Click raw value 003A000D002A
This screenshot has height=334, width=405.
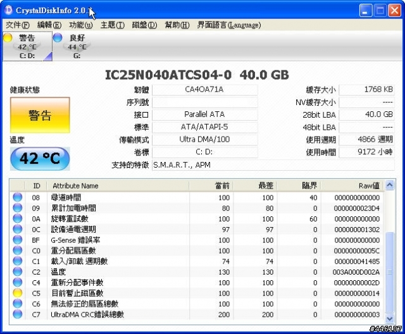pos(356,272)
